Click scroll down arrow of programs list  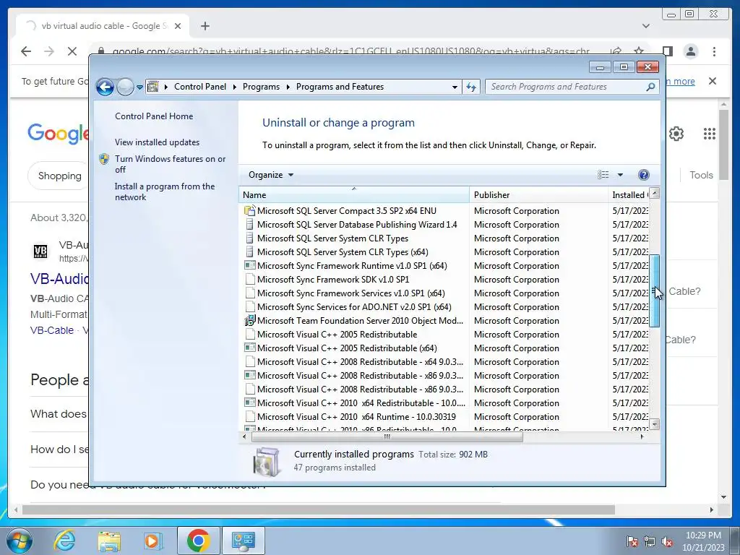654,424
